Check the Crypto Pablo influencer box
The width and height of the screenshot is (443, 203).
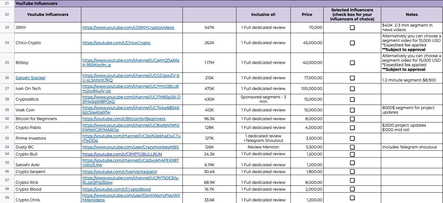tap(352, 128)
